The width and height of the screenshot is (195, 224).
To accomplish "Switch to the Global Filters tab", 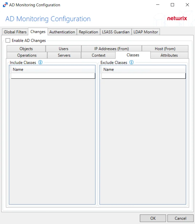I will click(x=15, y=32).
